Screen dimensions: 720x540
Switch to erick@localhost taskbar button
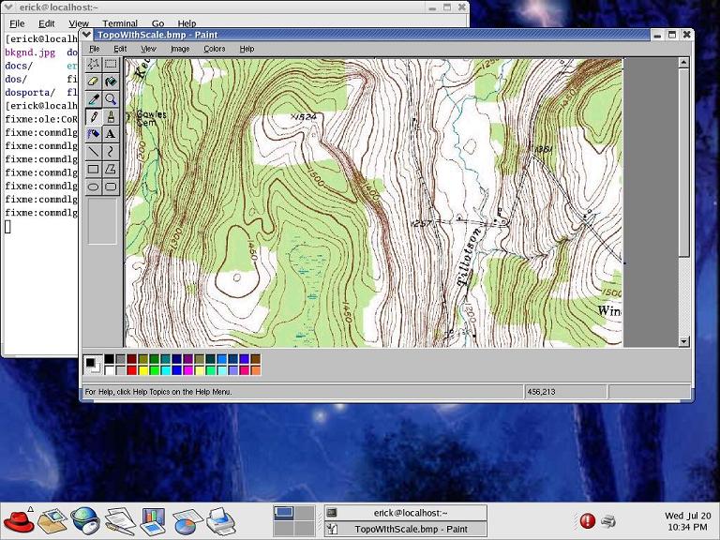tap(405, 513)
